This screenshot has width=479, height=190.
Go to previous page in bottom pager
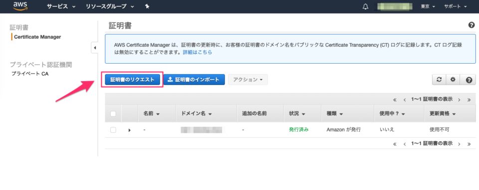point(405,144)
